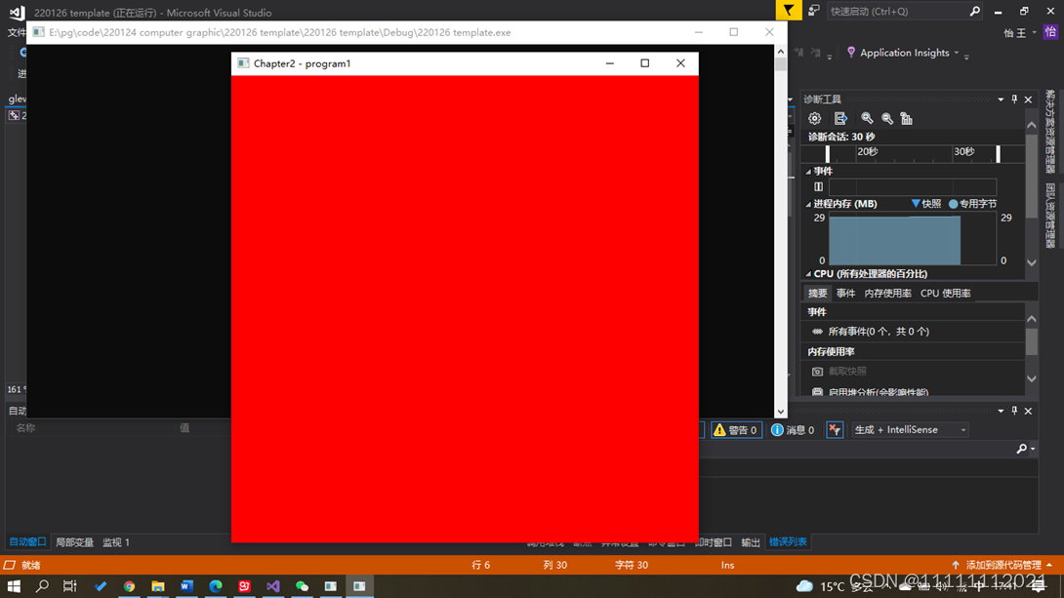
Task: Open Visual Studio from taskbar
Action: tap(272, 585)
